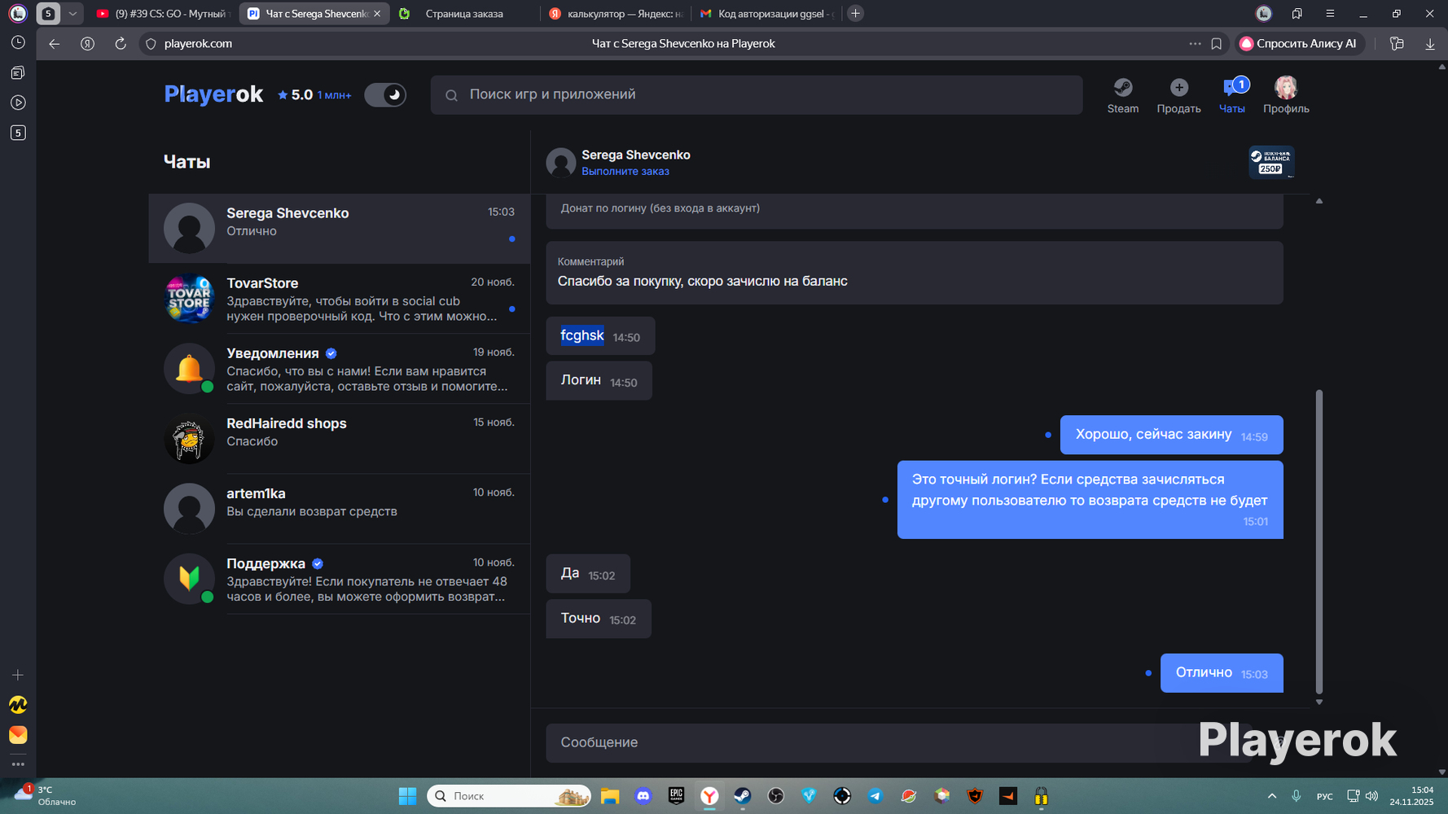Open the Steam section in Playerok header
Screen dimensions: 1448x814
tap(1122, 95)
